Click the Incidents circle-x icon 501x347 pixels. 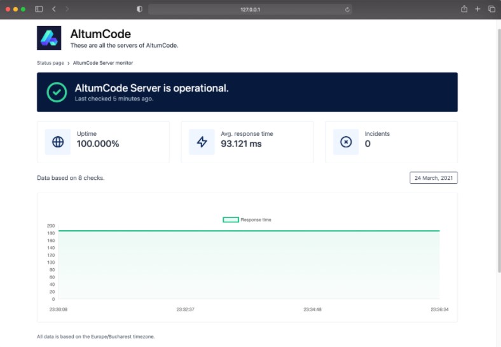pyautogui.click(x=346, y=142)
